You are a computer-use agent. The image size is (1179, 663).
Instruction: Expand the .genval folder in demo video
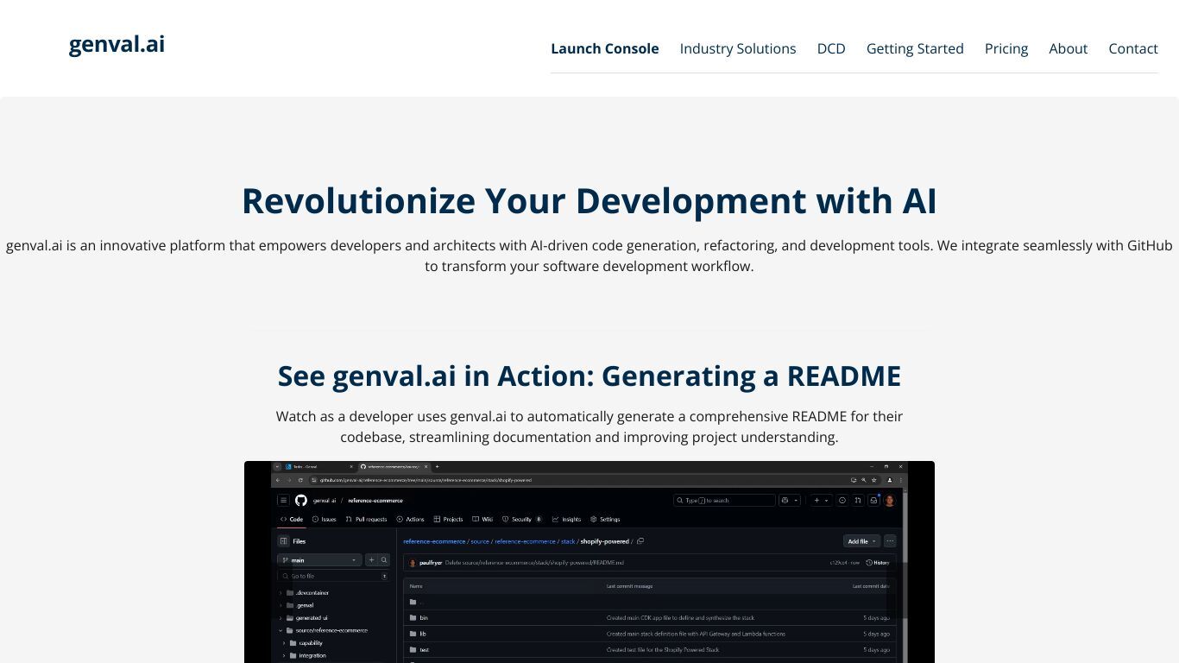(x=280, y=605)
